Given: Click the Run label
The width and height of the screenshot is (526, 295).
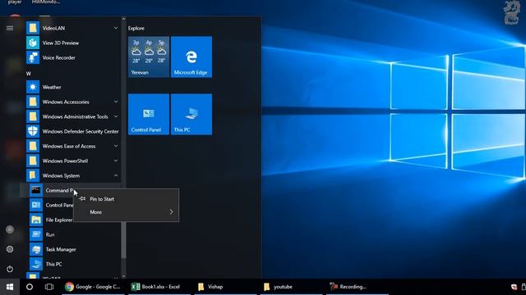Looking at the screenshot, I should click(x=50, y=235).
